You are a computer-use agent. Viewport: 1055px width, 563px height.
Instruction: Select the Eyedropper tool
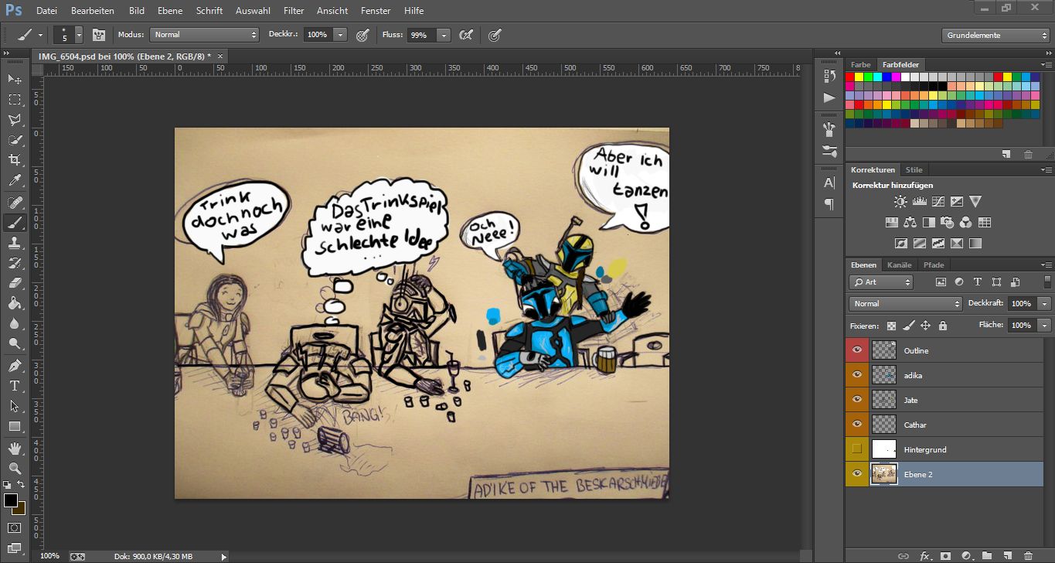pyautogui.click(x=15, y=181)
